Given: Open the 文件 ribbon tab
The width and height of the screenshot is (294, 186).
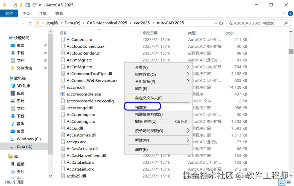Looking at the screenshot, I should [x=9, y=13].
